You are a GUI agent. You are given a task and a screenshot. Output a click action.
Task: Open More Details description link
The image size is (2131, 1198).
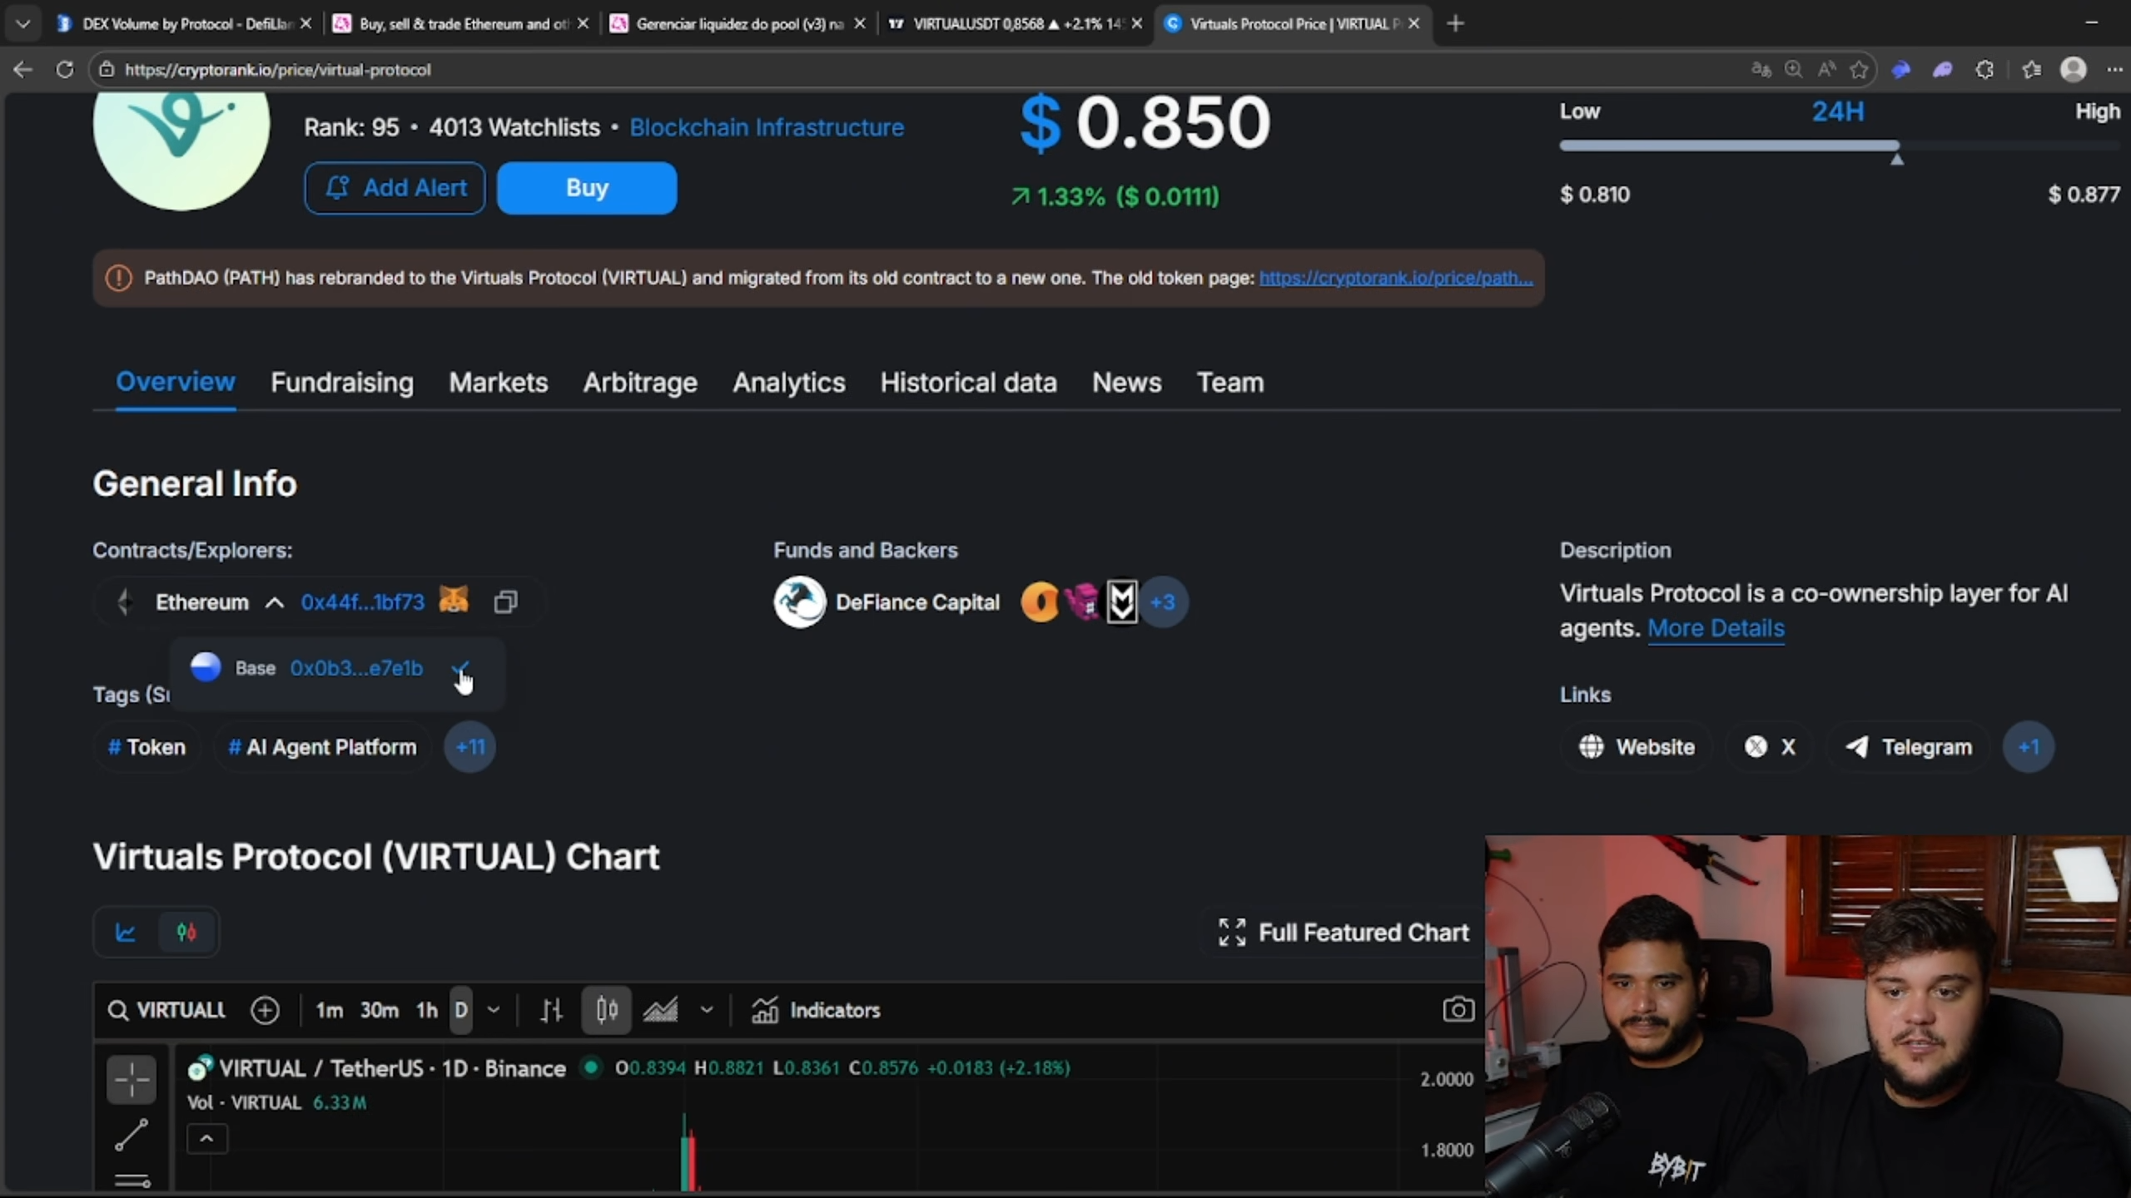coord(1716,628)
